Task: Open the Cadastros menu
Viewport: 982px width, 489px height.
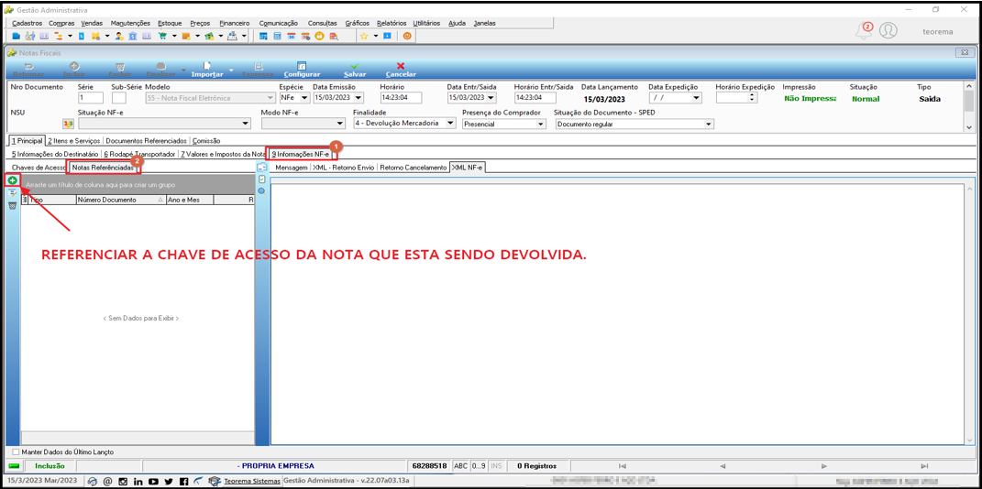Action: [27, 23]
